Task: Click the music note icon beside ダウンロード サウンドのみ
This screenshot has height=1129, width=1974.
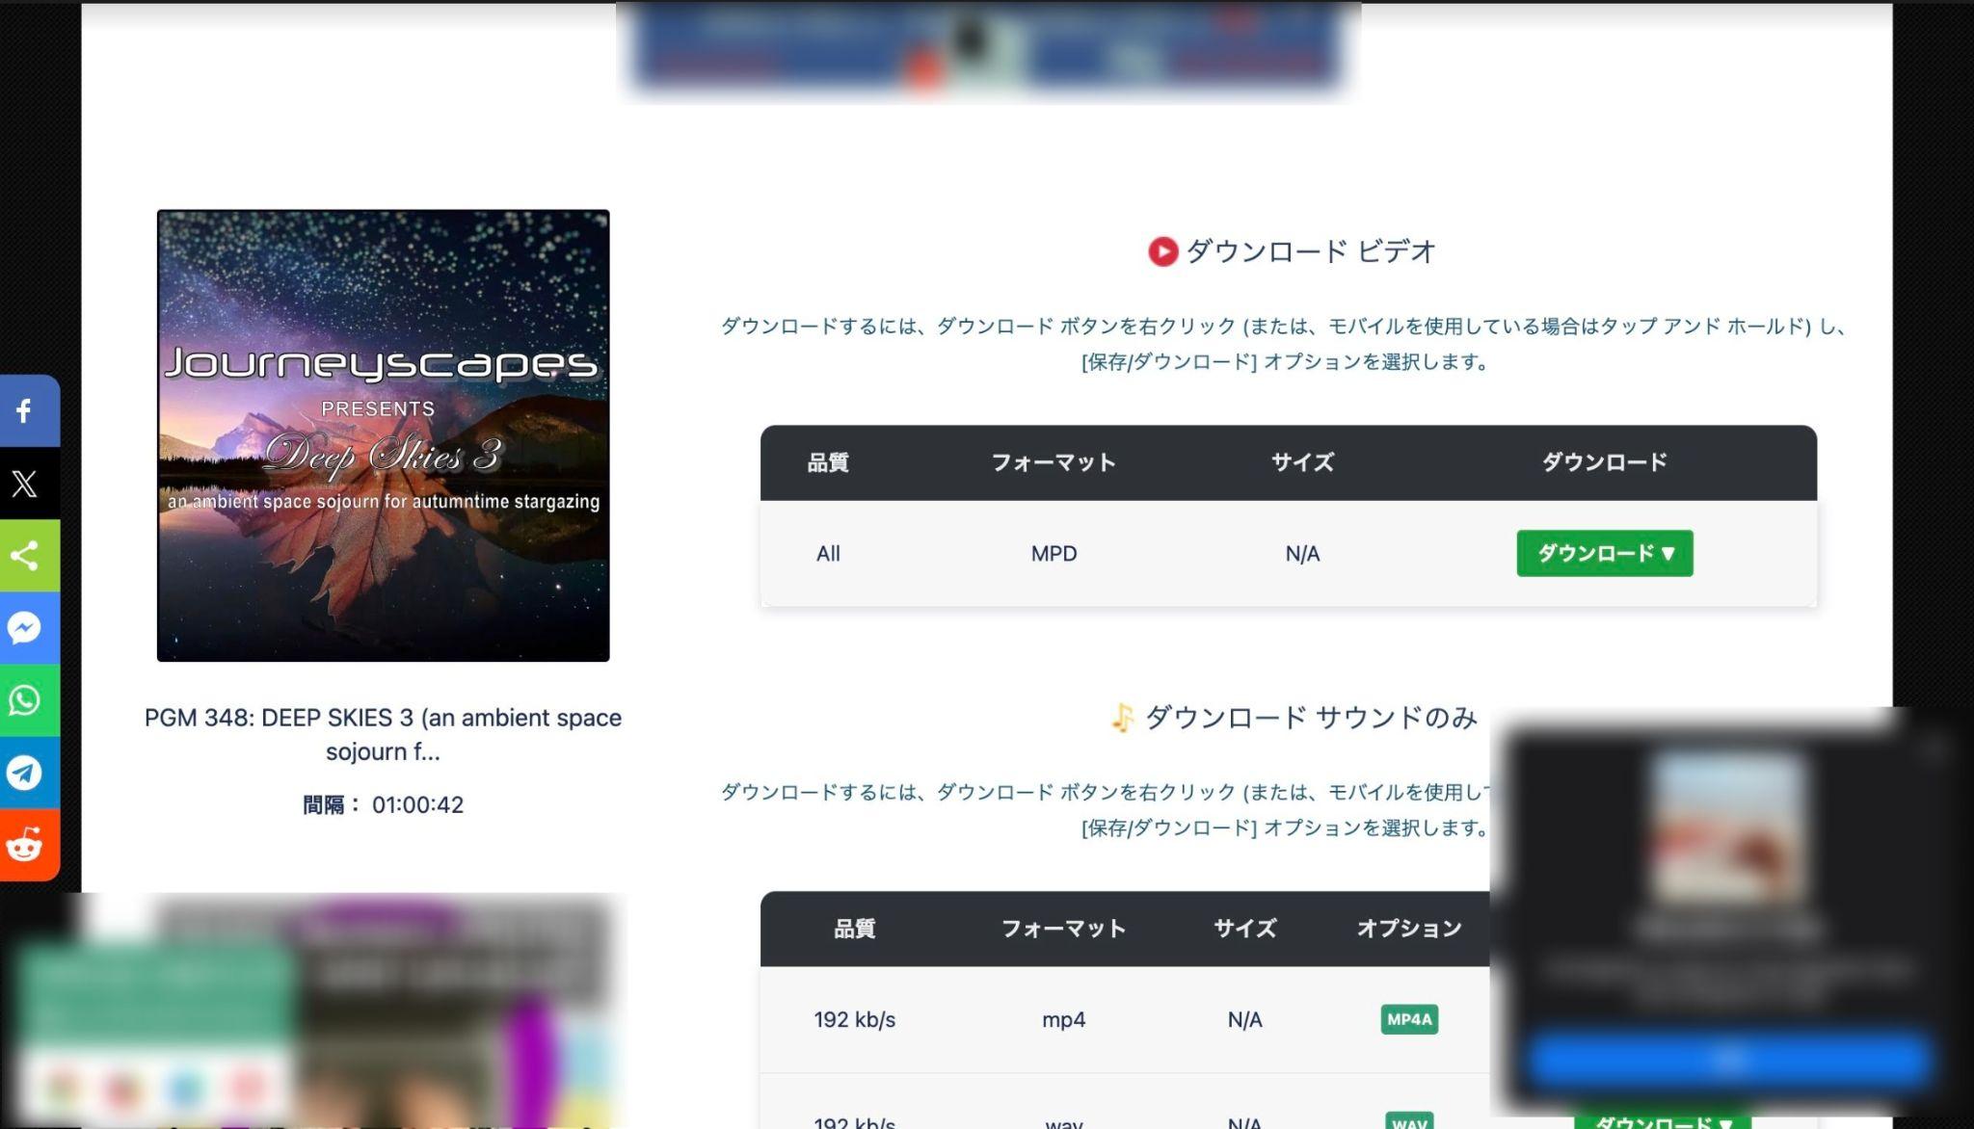Action: (1122, 718)
